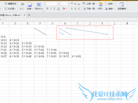This screenshot has width=138, height=103.
Task: Click the left handle of the selected line
Action: (67, 28)
